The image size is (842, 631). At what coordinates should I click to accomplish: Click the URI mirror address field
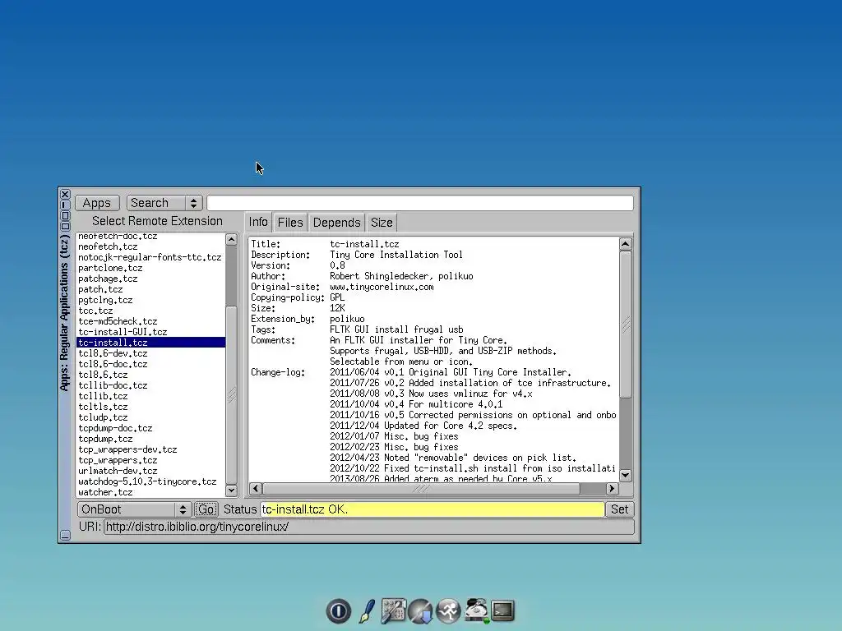click(369, 527)
